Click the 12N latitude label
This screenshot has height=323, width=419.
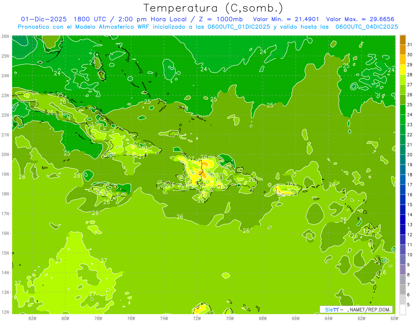[x=5, y=312]
